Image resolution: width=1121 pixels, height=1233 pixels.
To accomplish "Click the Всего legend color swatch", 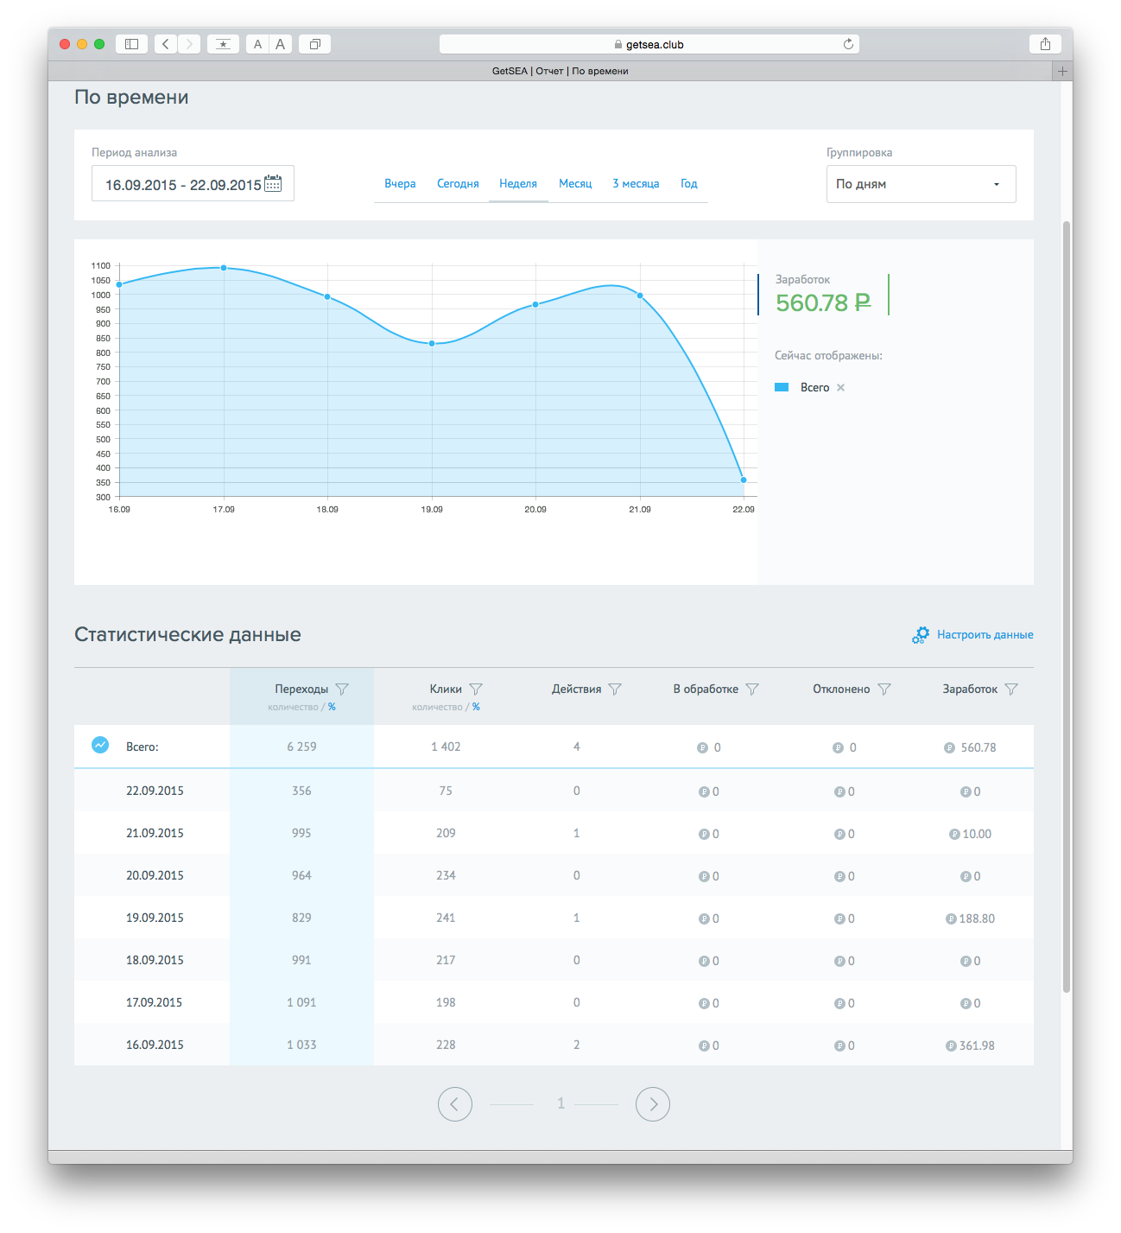I will 782,387.
